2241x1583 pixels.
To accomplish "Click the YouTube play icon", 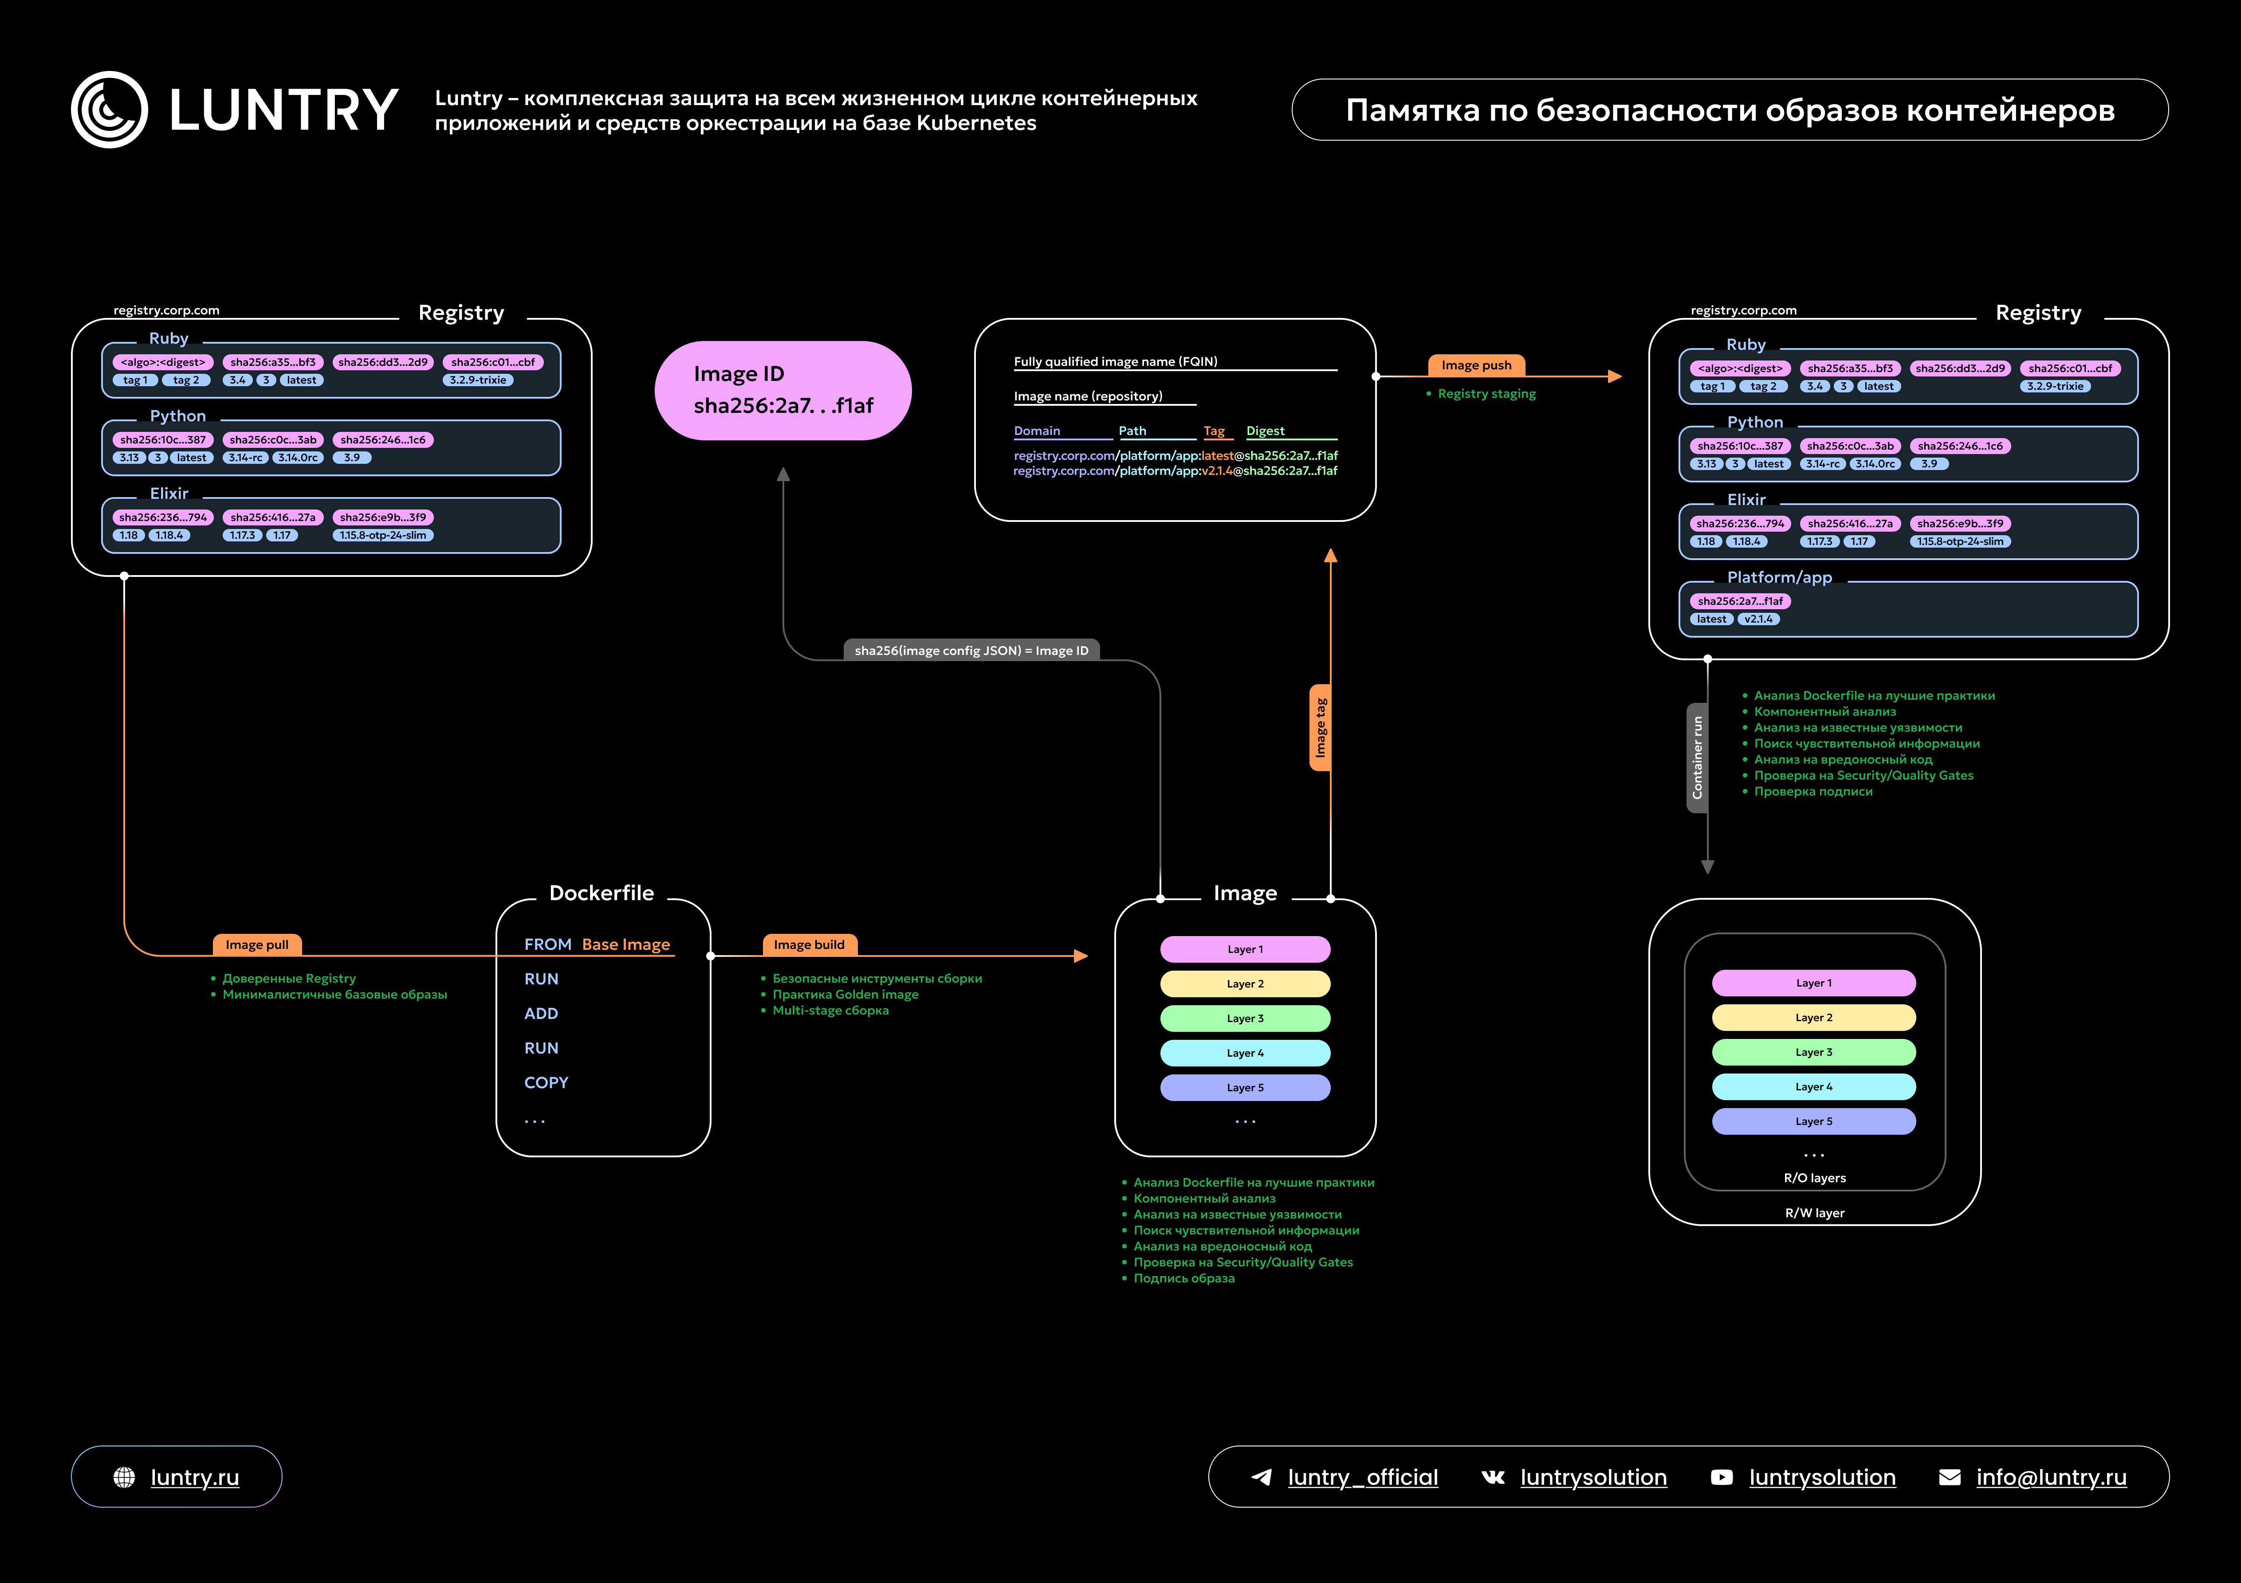I will coord(1722,1477).
